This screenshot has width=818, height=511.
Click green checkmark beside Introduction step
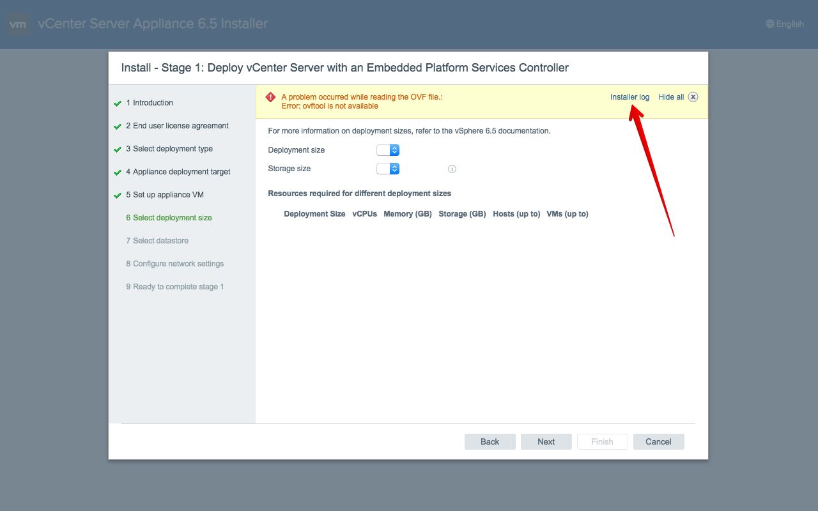118,103
